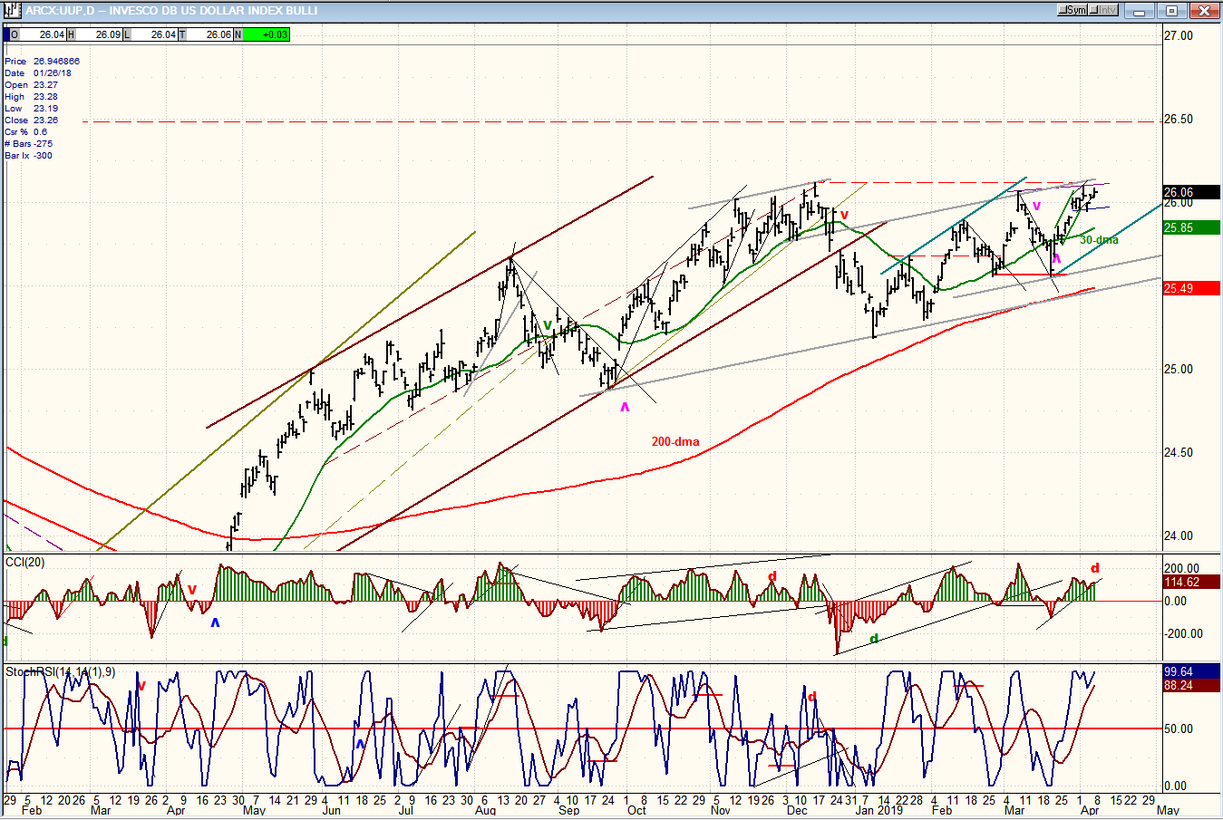The height and width of the screenshot is (820, 1223).
Task: Click the red 200-dma value tag 25.49
Action: point(1191,288)
